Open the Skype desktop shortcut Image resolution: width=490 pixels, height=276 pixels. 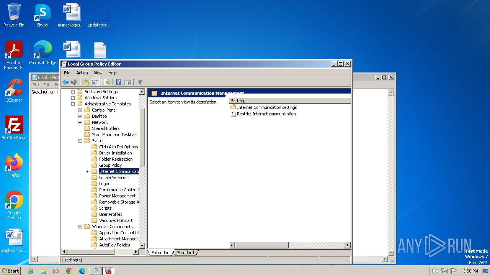point(42,15)
